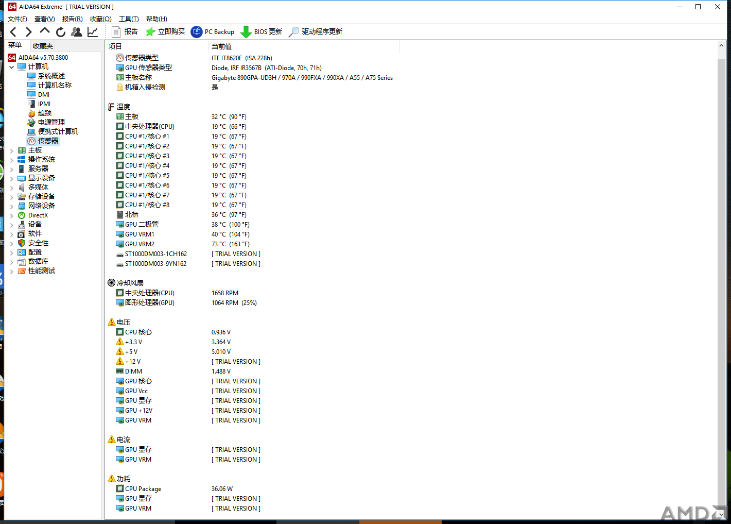Open the 收藏(O) menu
This screenshot has height=524, width=731.
(x=101, y=19)
